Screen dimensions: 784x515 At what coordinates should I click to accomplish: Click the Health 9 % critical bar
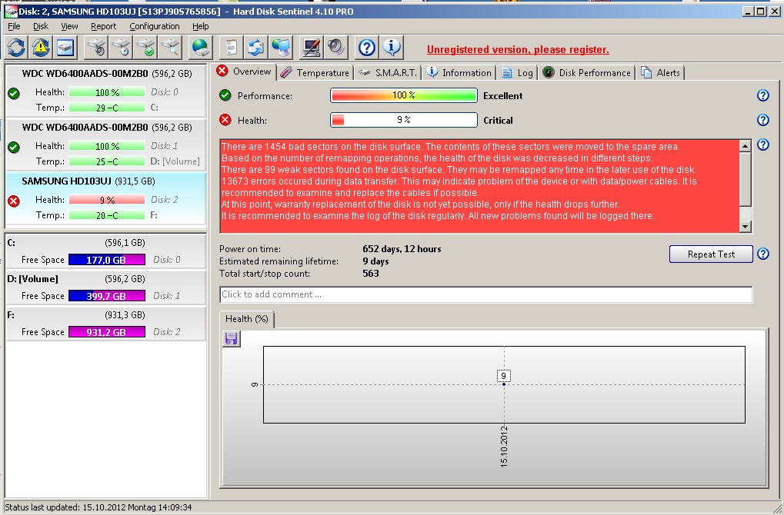click(x=403, y=120)
